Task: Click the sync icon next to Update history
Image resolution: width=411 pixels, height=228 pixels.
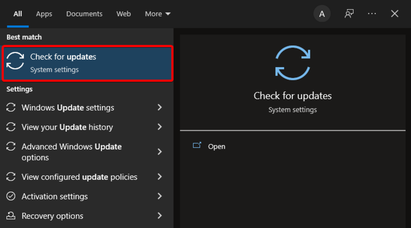Action: click(11, 127)
